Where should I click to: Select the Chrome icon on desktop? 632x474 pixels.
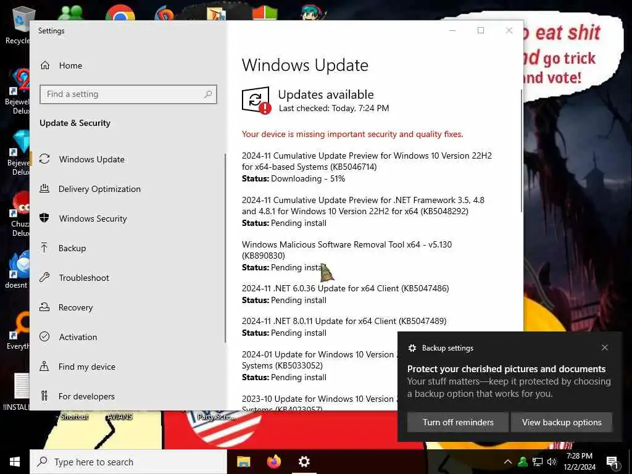[x=120, y=13]
